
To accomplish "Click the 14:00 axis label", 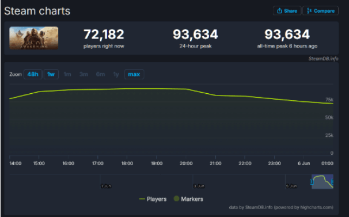I will point(16,163).
